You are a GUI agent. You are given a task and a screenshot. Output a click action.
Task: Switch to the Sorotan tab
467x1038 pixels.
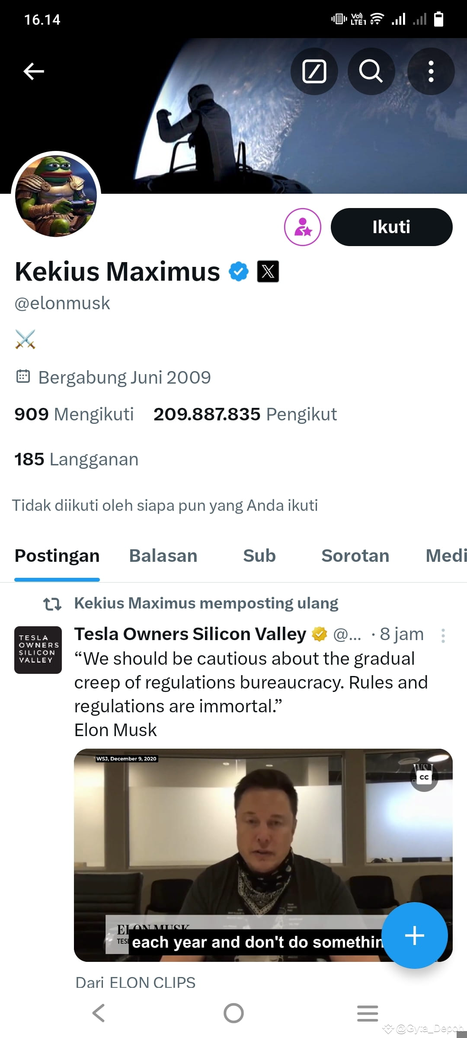[355, 556]
